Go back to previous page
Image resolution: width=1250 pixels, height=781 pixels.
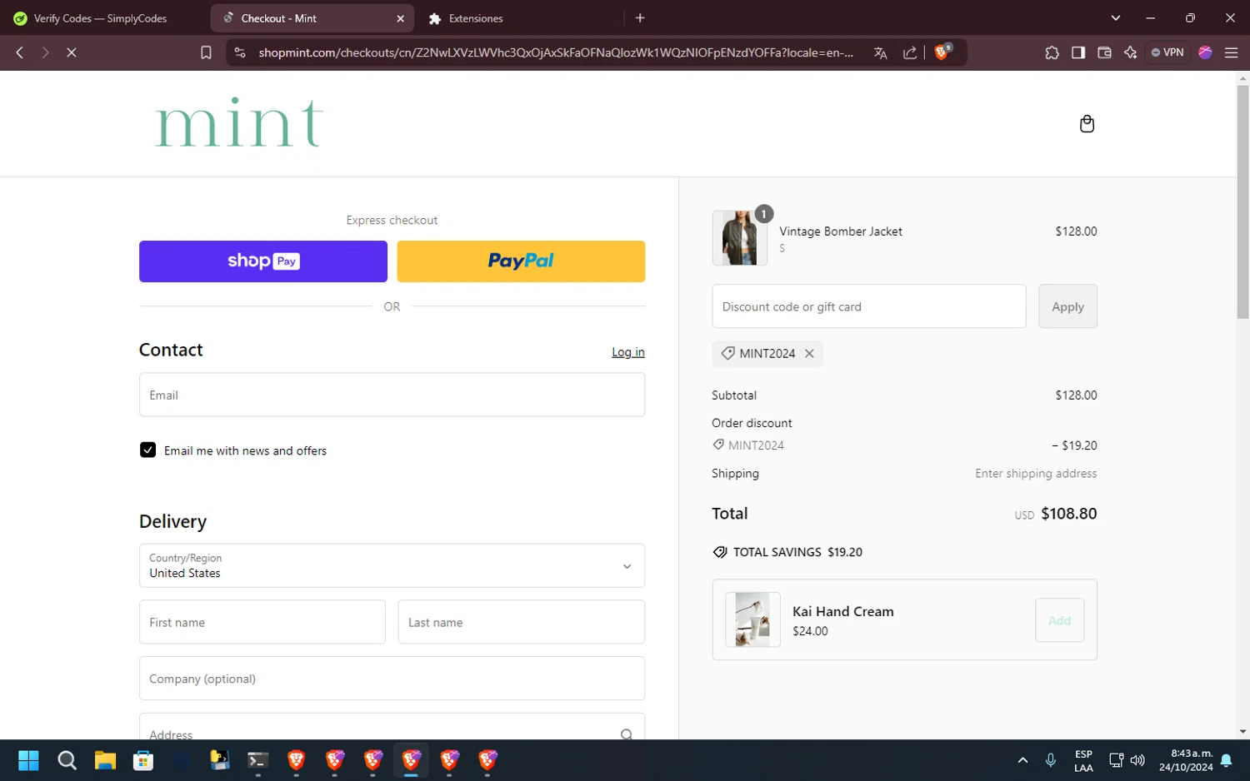(x=20, y=52)
